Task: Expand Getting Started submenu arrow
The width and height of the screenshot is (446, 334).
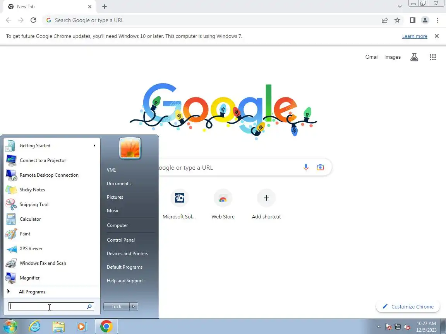Action: coord(94,146)
